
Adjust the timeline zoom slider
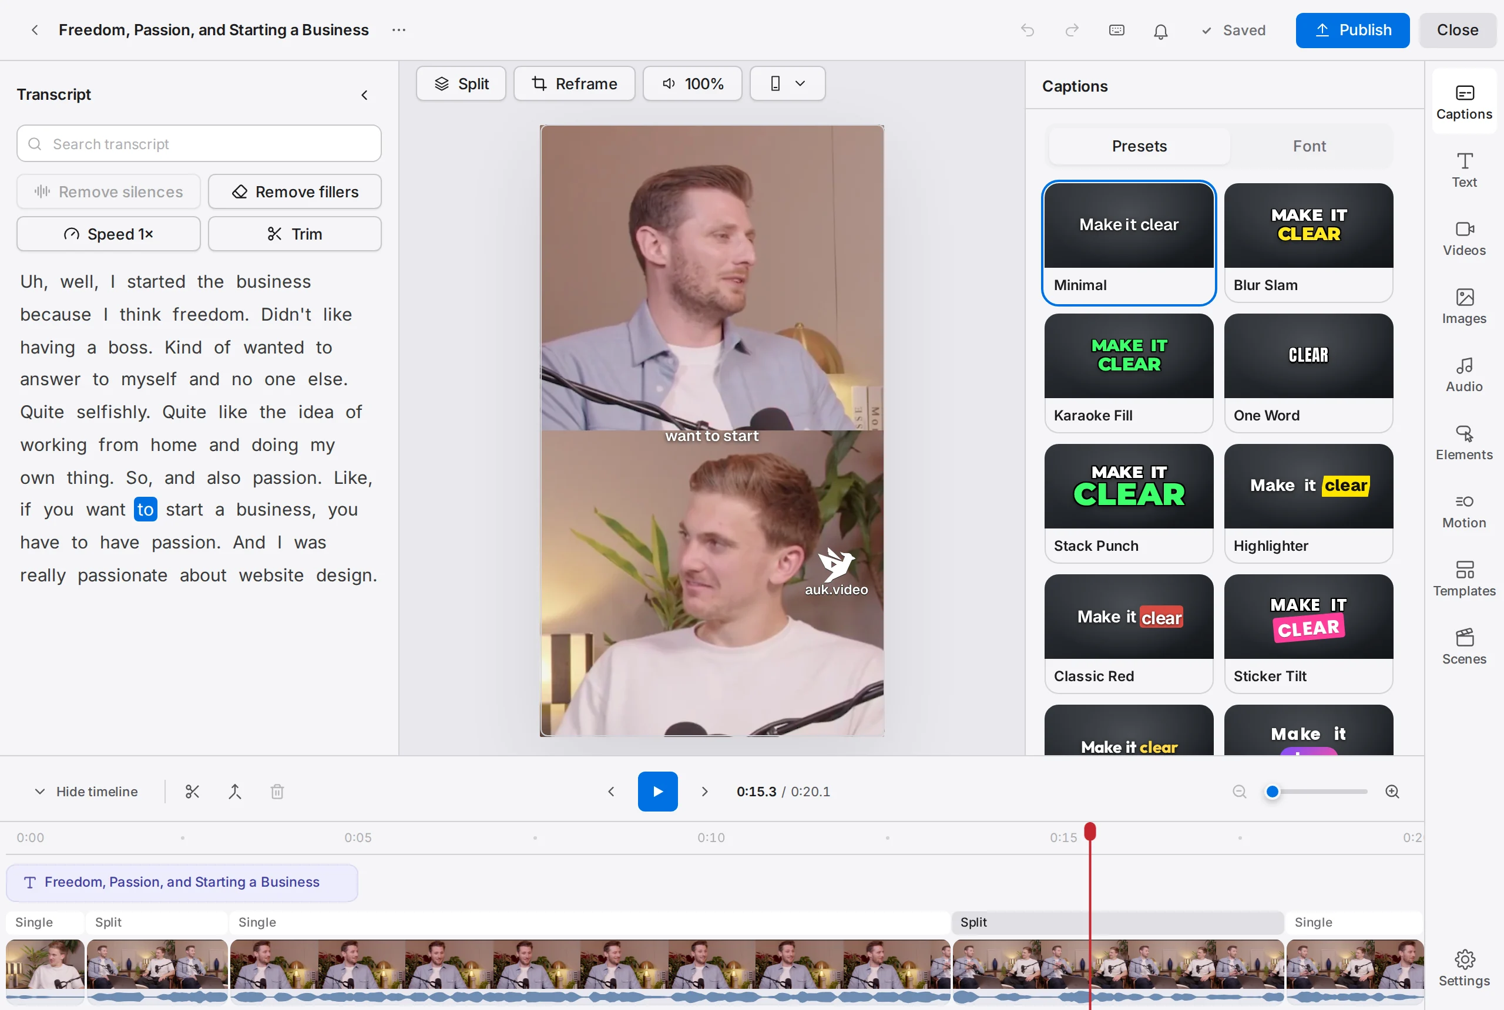click(x=1315, y=791)
